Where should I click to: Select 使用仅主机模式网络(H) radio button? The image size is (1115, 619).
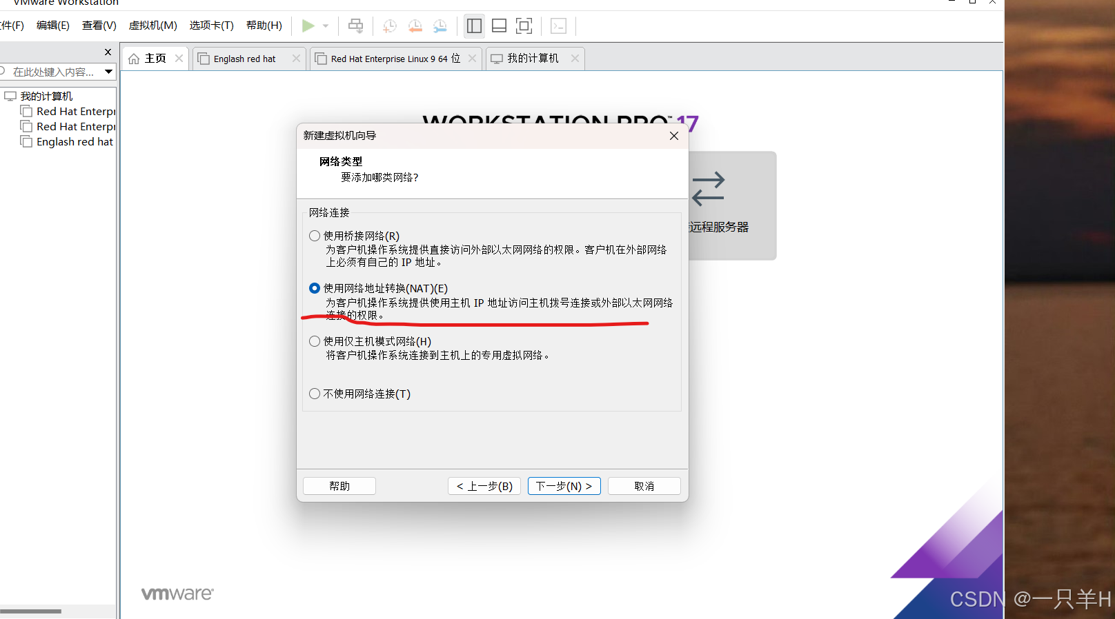[x=315, y=341]
